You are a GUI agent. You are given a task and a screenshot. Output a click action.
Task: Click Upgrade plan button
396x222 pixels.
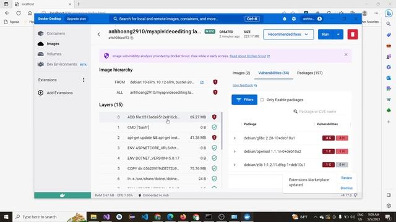click(76, 19)
